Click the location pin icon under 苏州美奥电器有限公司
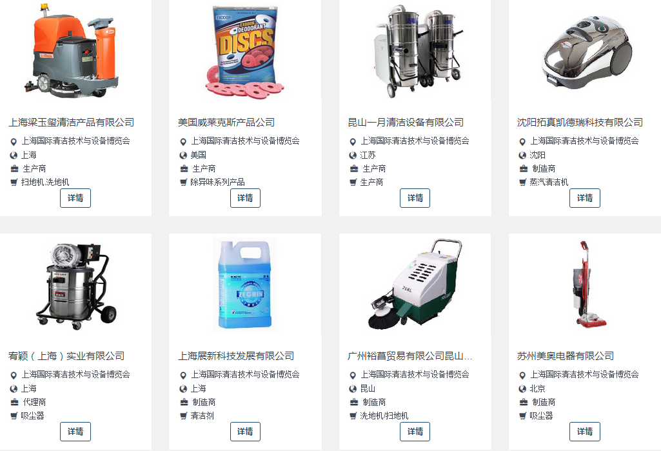Viewport: 661px width, 451px height. click(522, 375)
